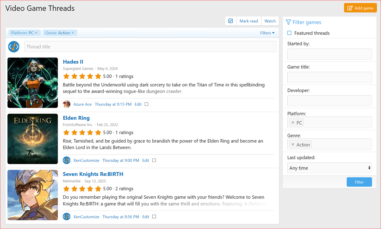Click the FromSoftware Inc. developer text
The height and width of the screenshot is (229, 381).
tap(78, 125)
